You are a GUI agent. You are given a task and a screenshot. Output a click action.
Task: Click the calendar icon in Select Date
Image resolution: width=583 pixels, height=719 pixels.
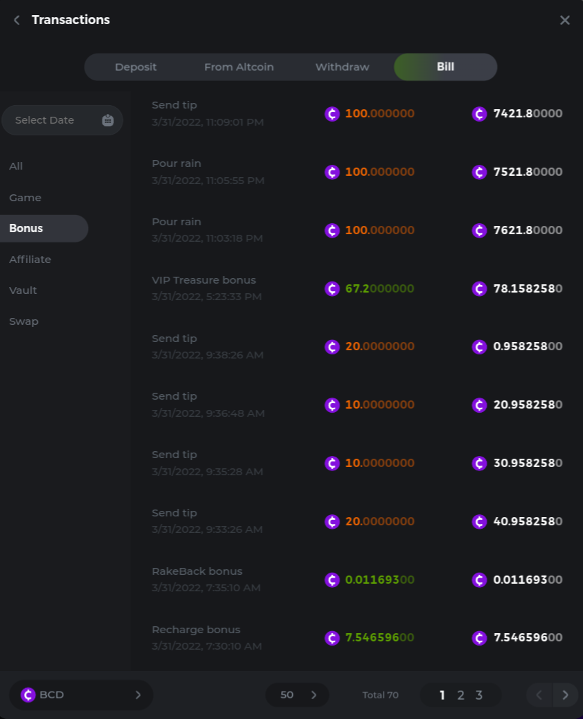point(107,120)
